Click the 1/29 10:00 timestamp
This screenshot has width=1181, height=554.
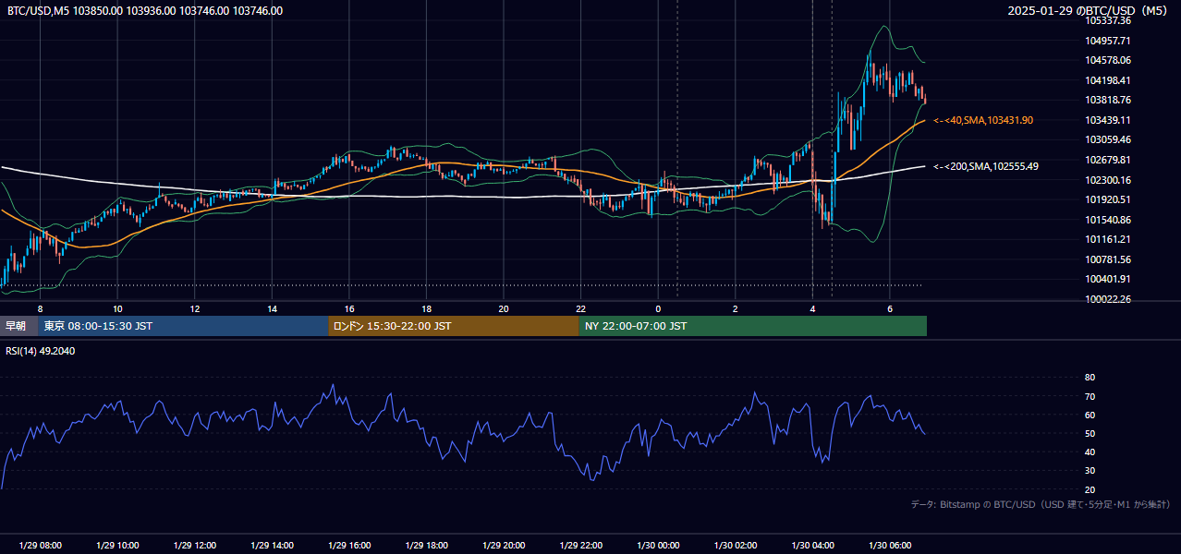117,546
